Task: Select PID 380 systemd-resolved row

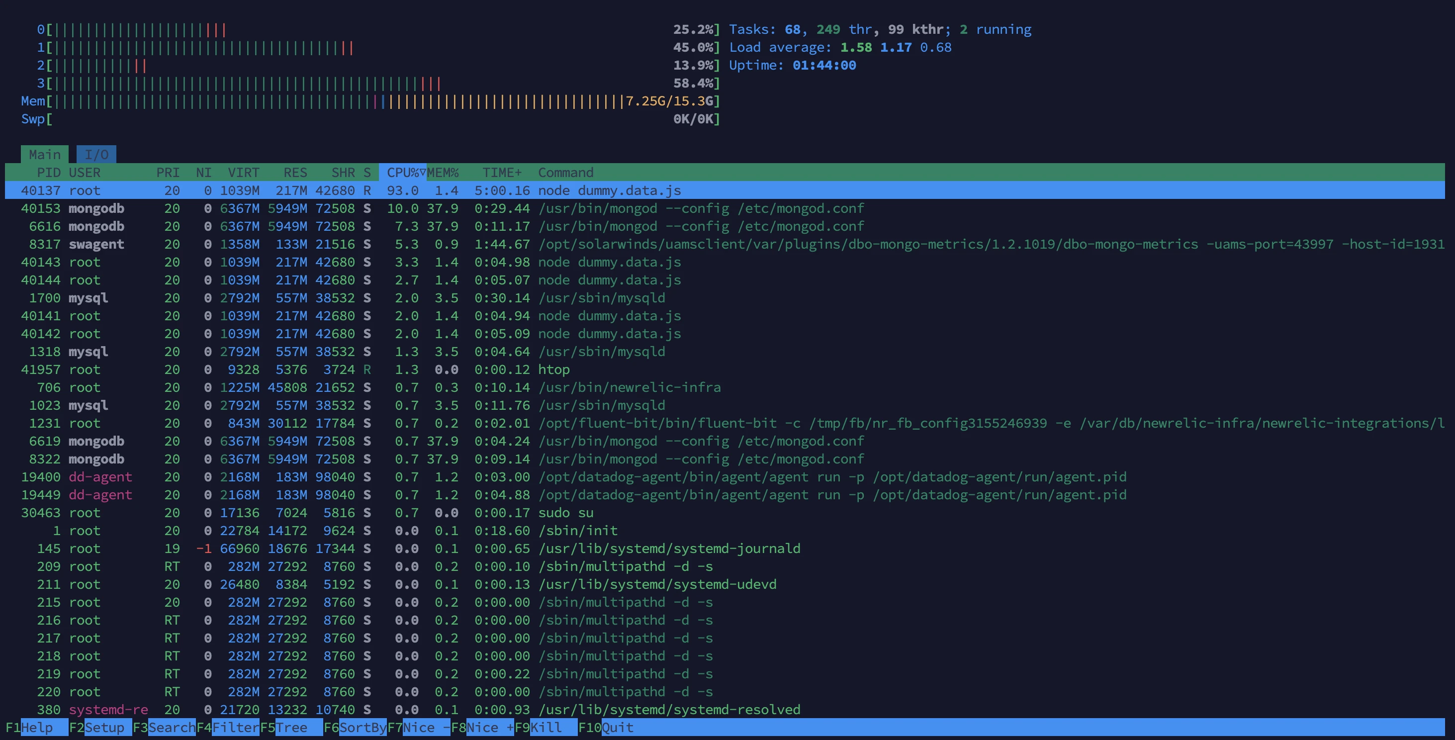Action: 725,710
